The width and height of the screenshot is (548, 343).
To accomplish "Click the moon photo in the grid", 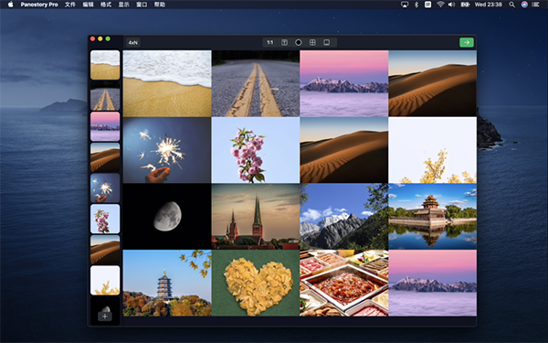I will (167, 216).
